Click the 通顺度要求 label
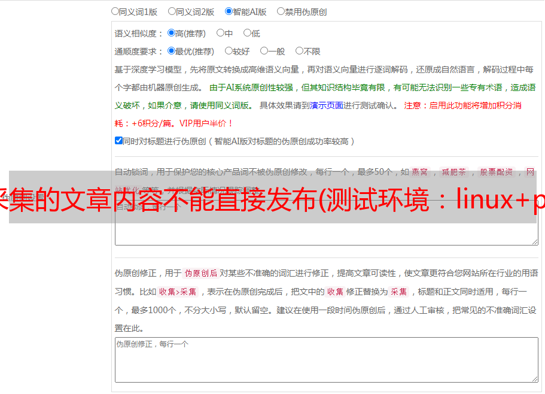545x394 pixels. coord(139,51)
